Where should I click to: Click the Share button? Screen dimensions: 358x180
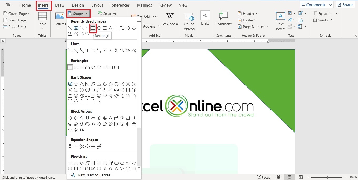[x=345, y=5]
